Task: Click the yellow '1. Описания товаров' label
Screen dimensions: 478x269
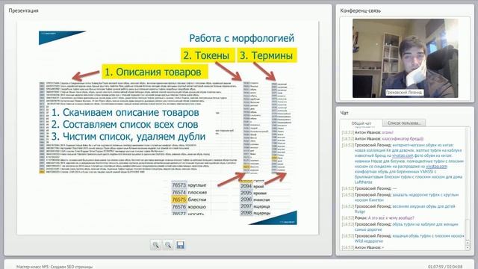Action: tap(155, 72)
